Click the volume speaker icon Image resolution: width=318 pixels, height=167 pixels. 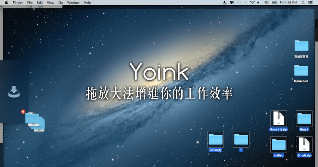coord(258,2)
